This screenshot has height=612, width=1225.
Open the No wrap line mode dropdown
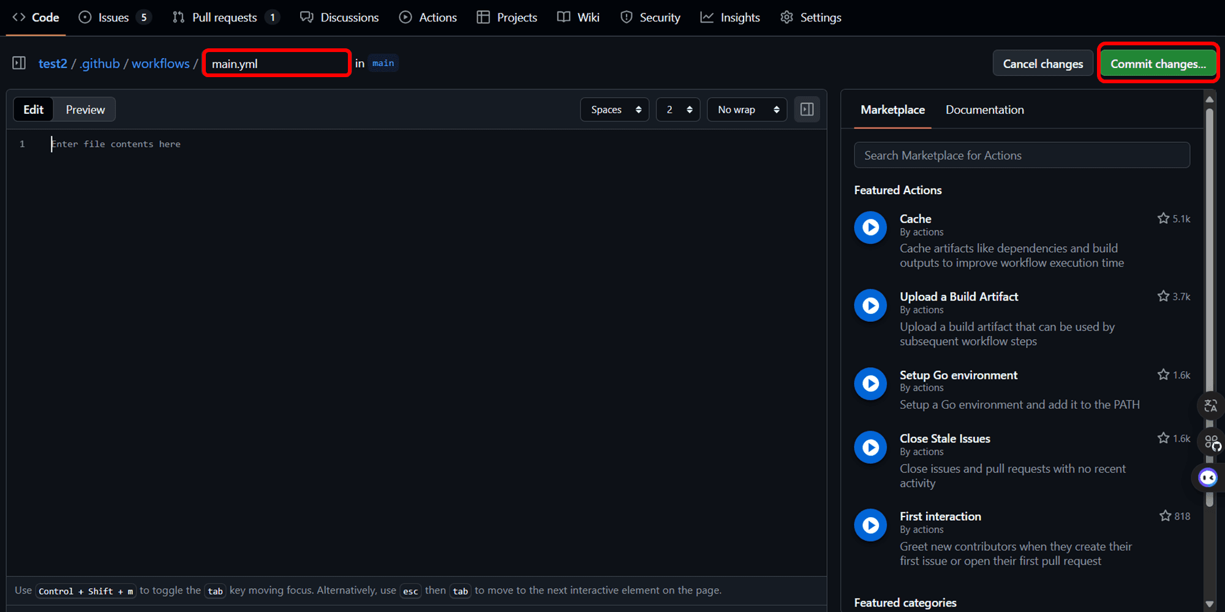click(x=747, y=110)
